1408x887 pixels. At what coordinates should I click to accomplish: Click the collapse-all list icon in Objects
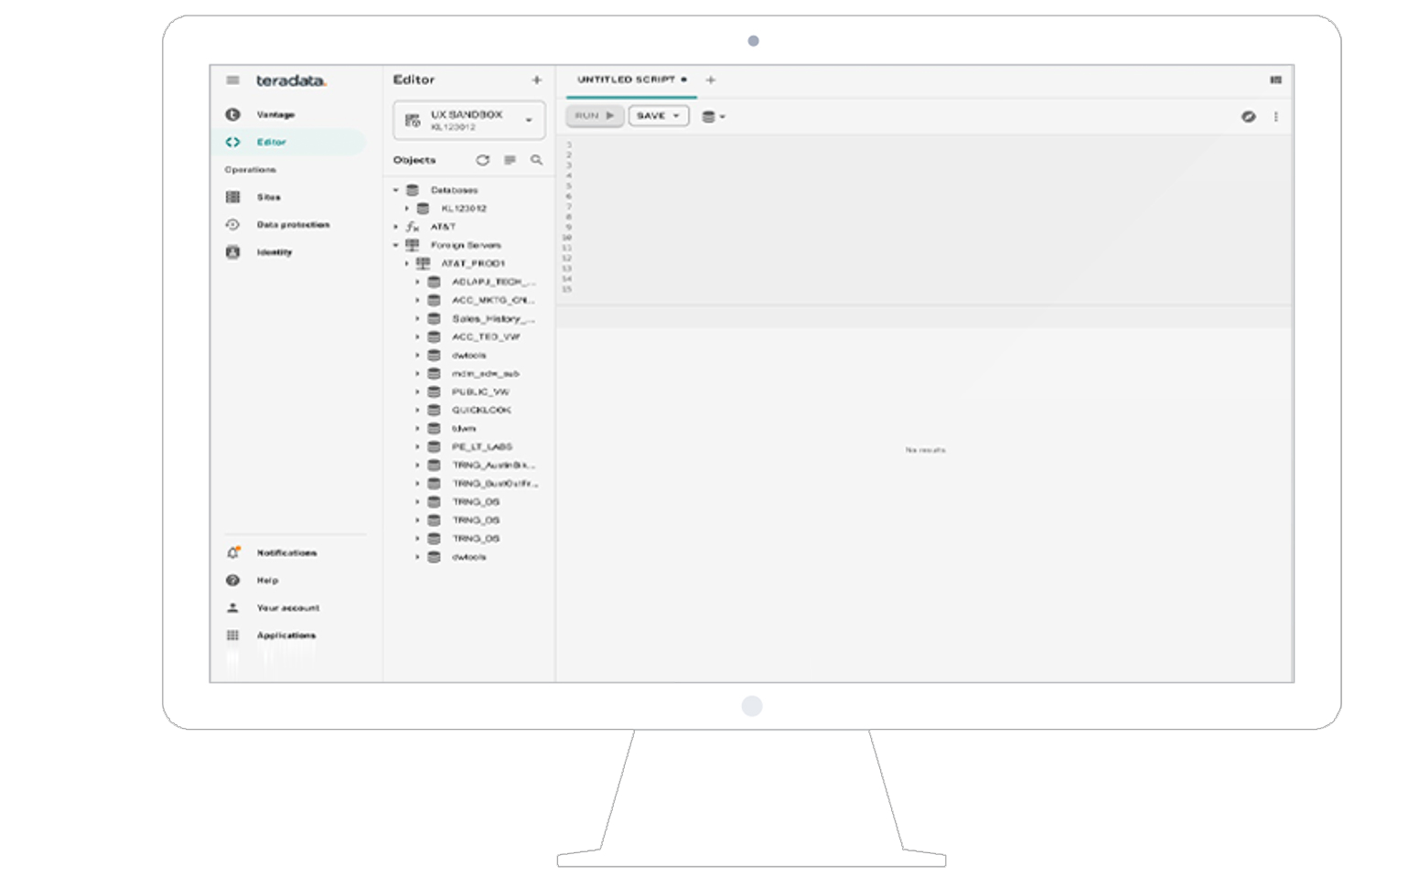510,160
